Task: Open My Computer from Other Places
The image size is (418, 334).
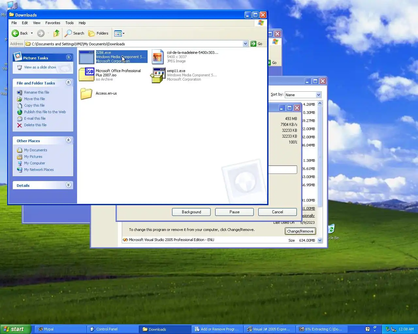Action: pyautogui.click(x=35, y=163)
